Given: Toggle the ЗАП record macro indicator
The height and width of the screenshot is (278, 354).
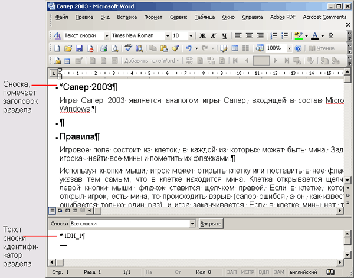Looking at the screenshot, I should click(x=232, y=272).
